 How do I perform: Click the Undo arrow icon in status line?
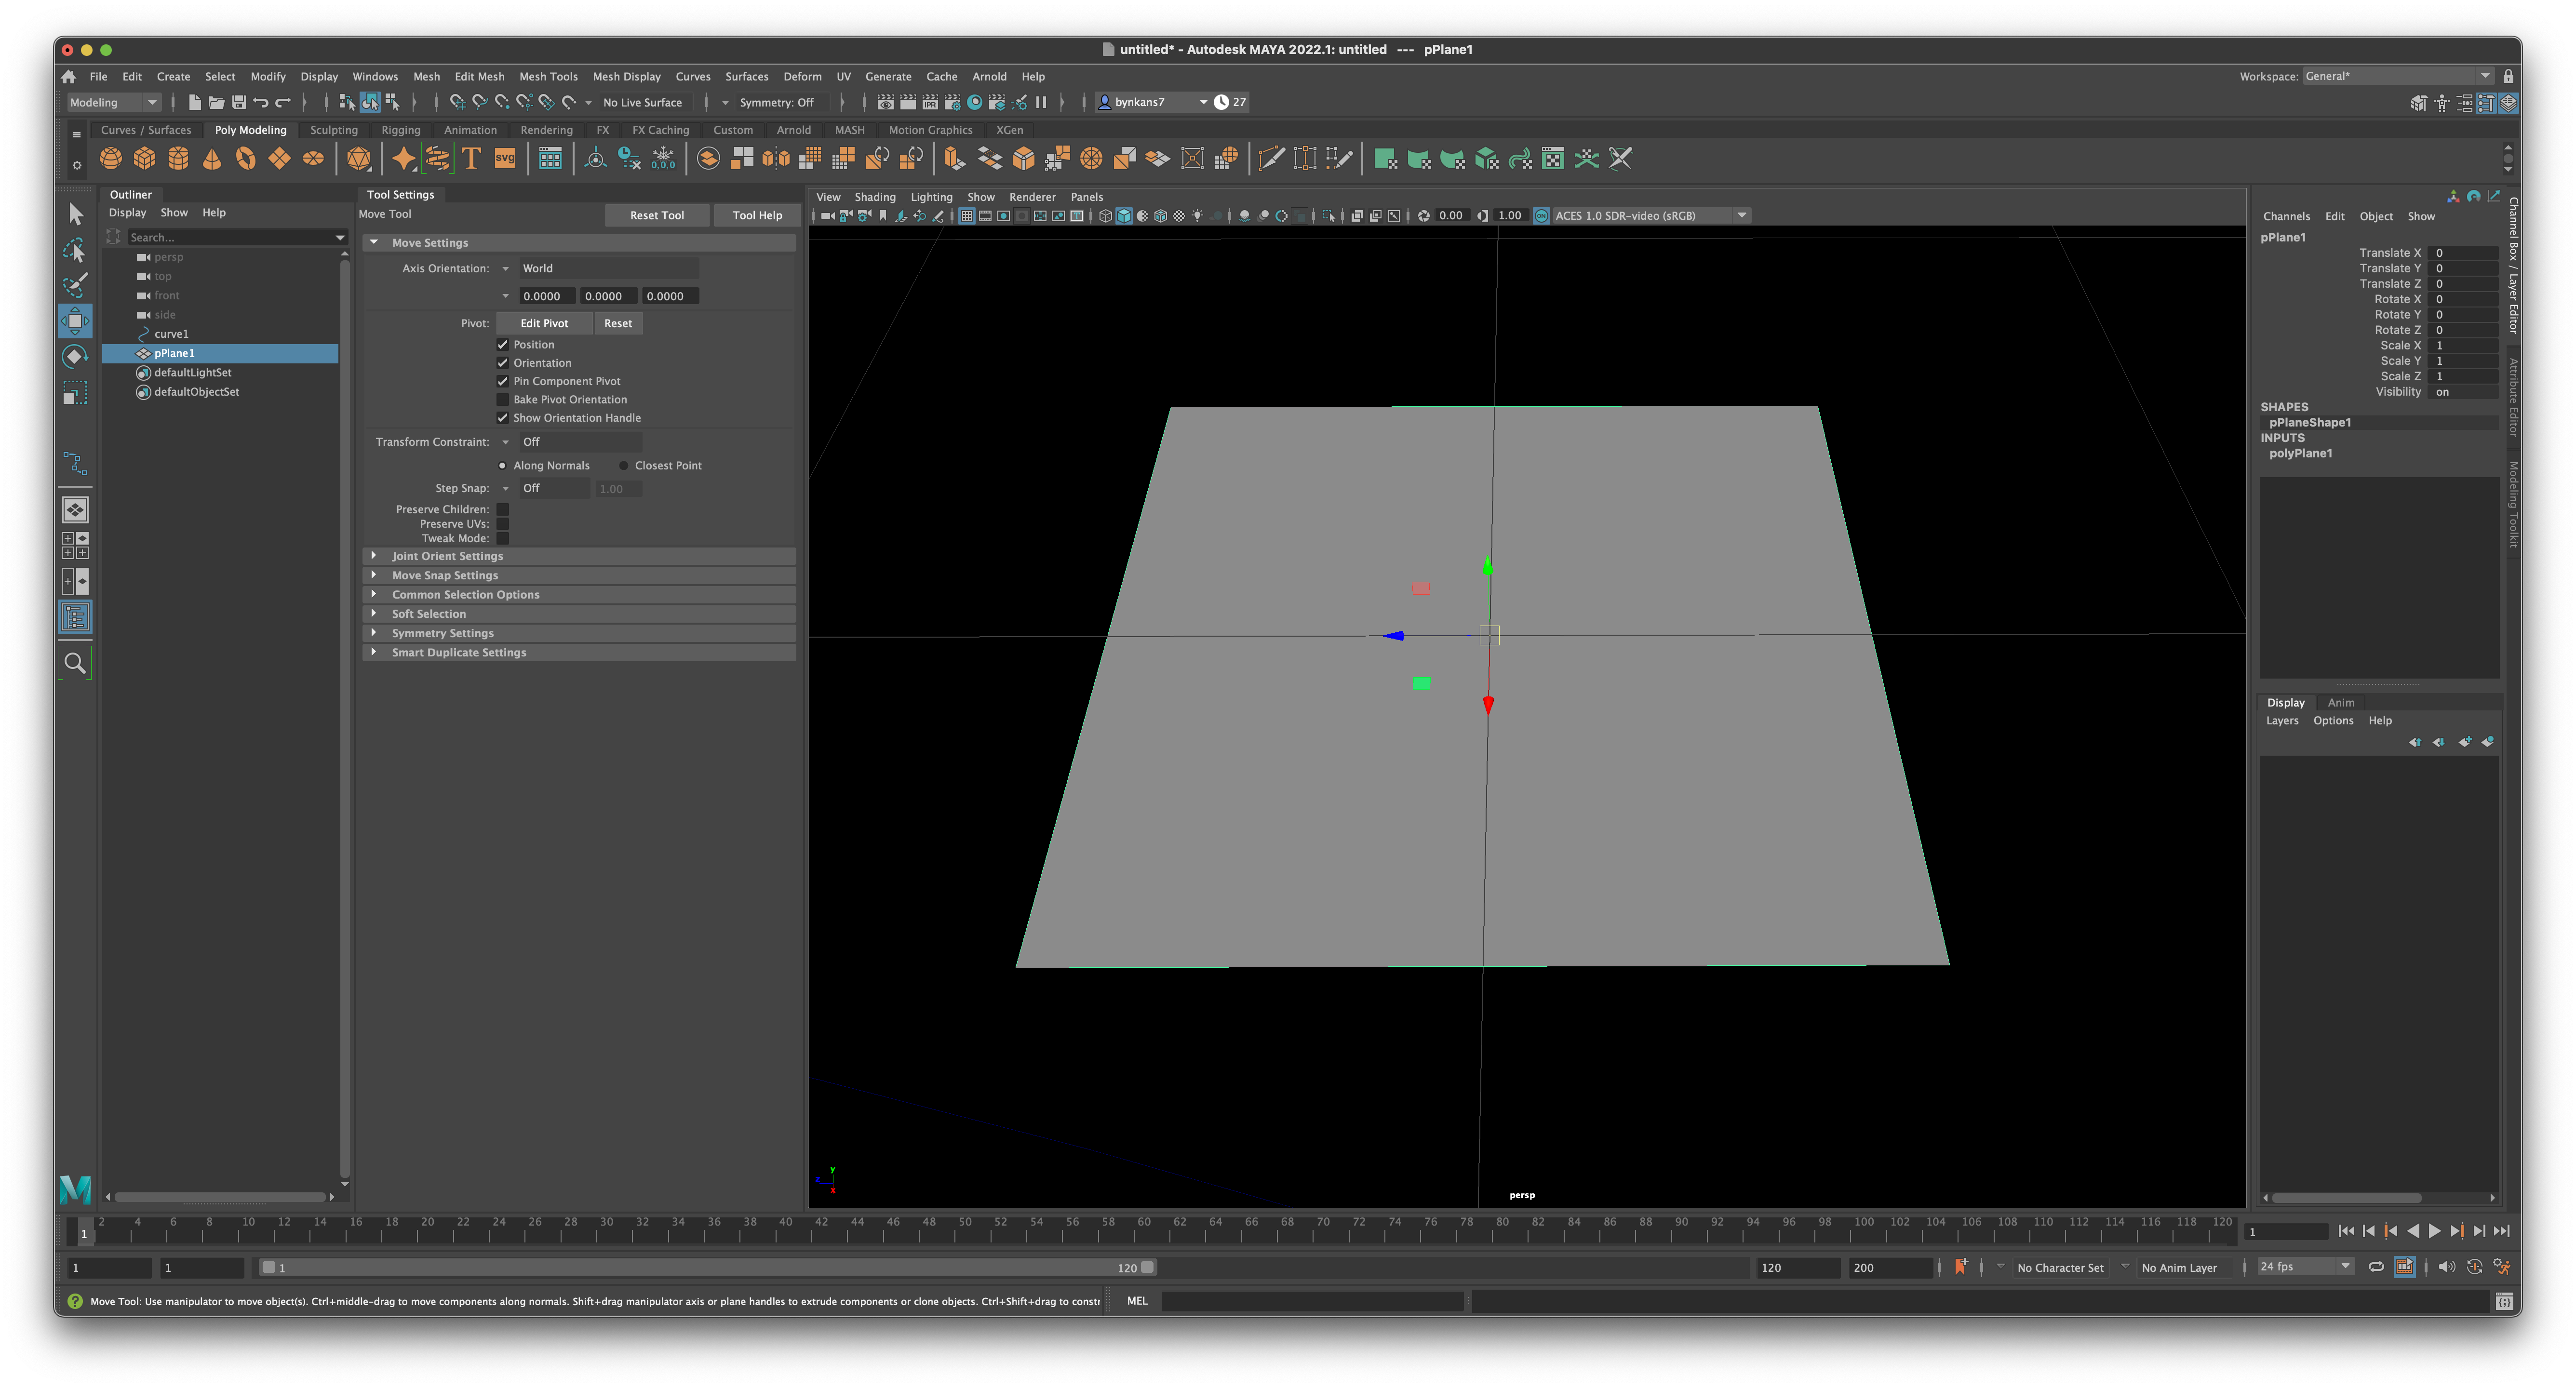pyautogui.click(x=261, y=102)
